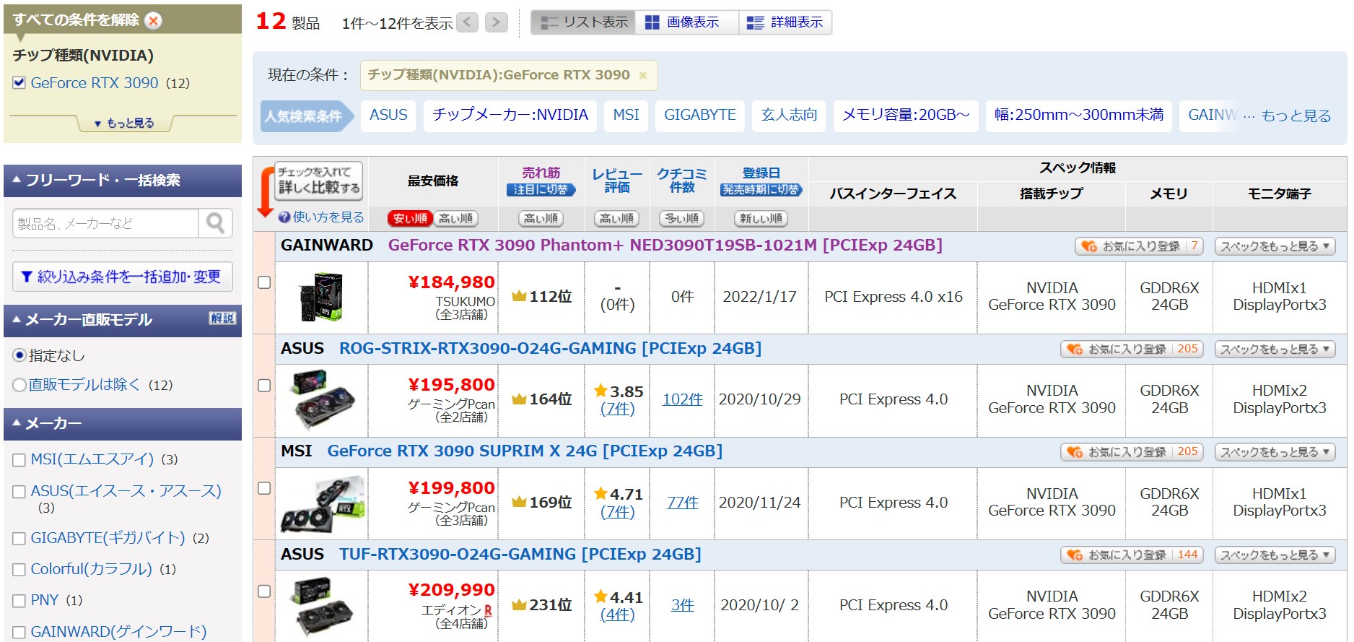Select compare checkbox for ROG-STRIX-RTX3090
This screenshot has height=642, width=1354.
pyautogui.click(x=264, y=386)
